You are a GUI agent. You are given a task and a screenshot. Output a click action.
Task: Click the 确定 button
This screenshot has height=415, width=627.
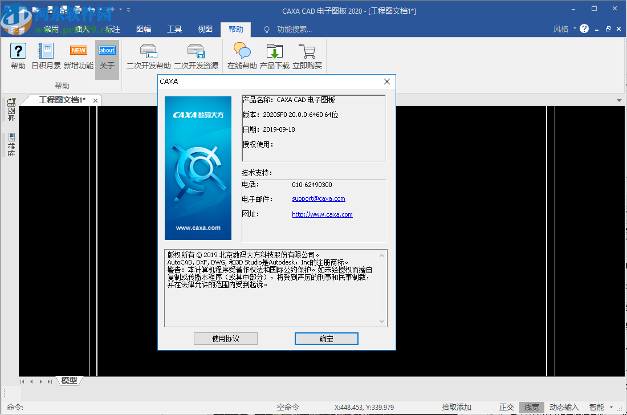326,339
